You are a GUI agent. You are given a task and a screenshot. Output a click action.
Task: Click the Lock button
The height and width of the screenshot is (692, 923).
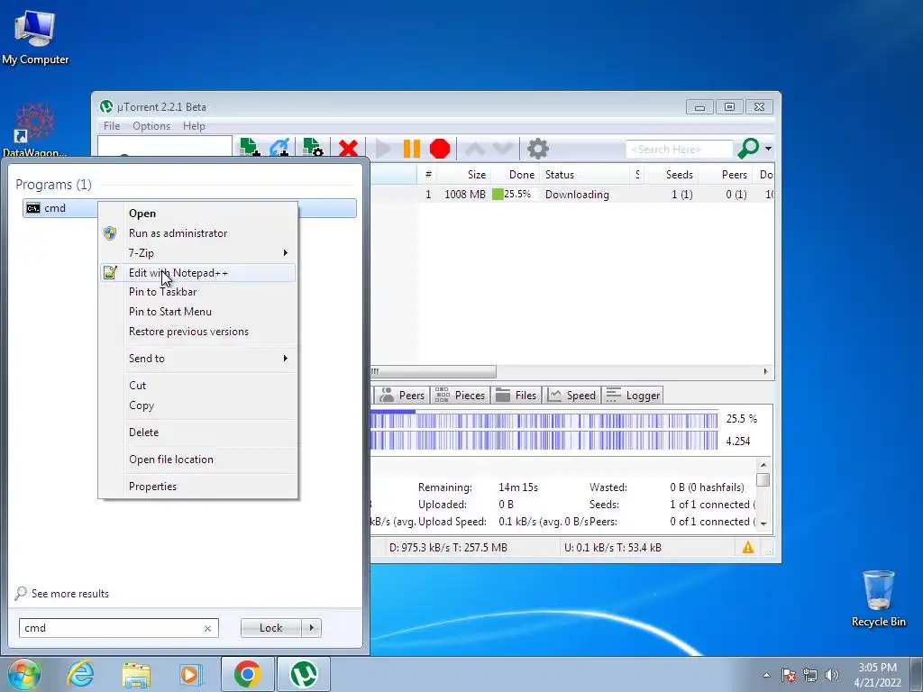270,628
